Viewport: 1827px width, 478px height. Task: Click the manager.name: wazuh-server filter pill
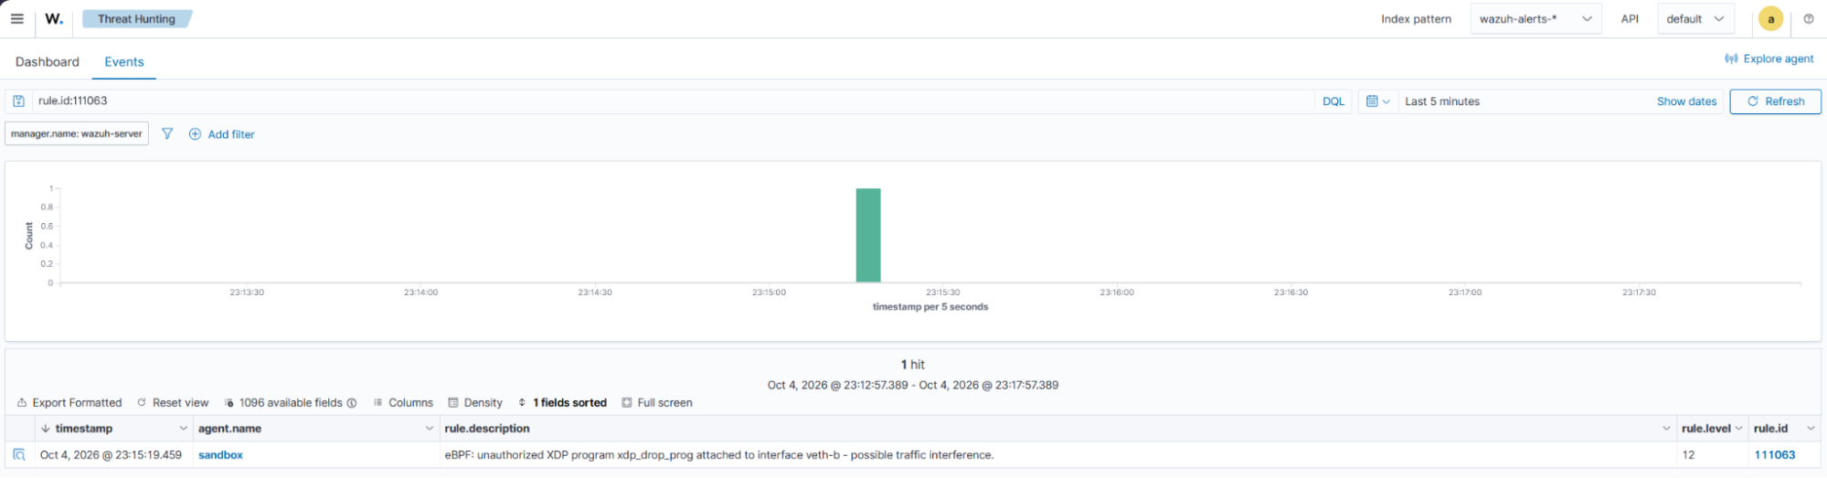tap(77, 133)
